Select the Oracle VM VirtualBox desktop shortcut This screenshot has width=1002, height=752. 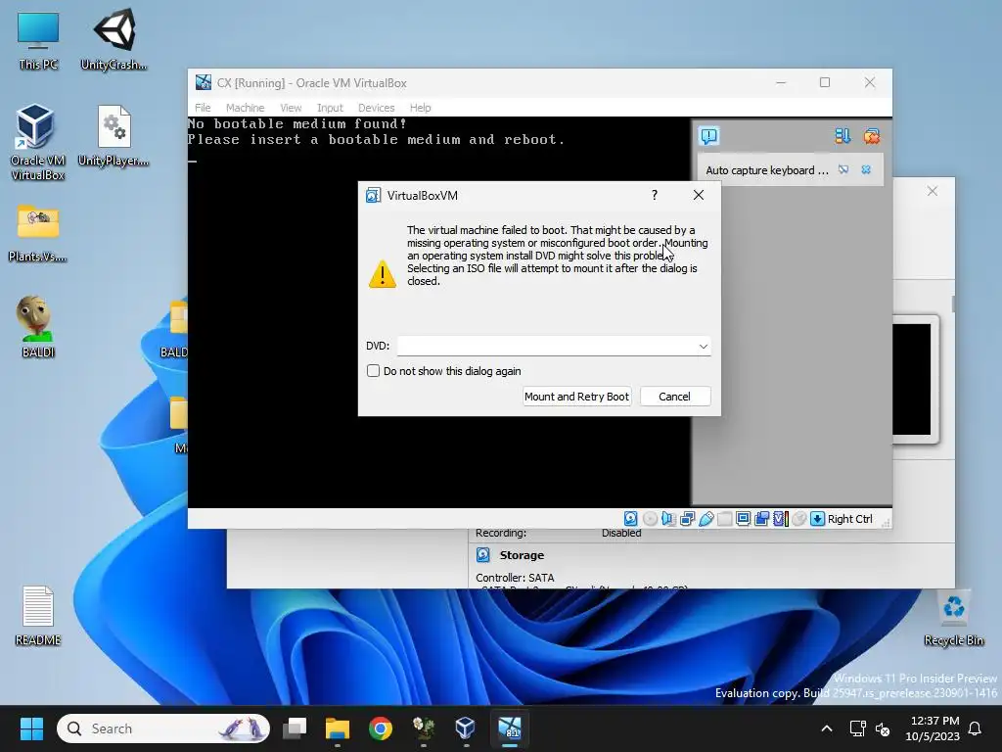coord(38,142)
